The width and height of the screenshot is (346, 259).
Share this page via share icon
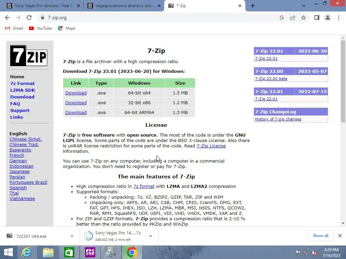point(293,18)
